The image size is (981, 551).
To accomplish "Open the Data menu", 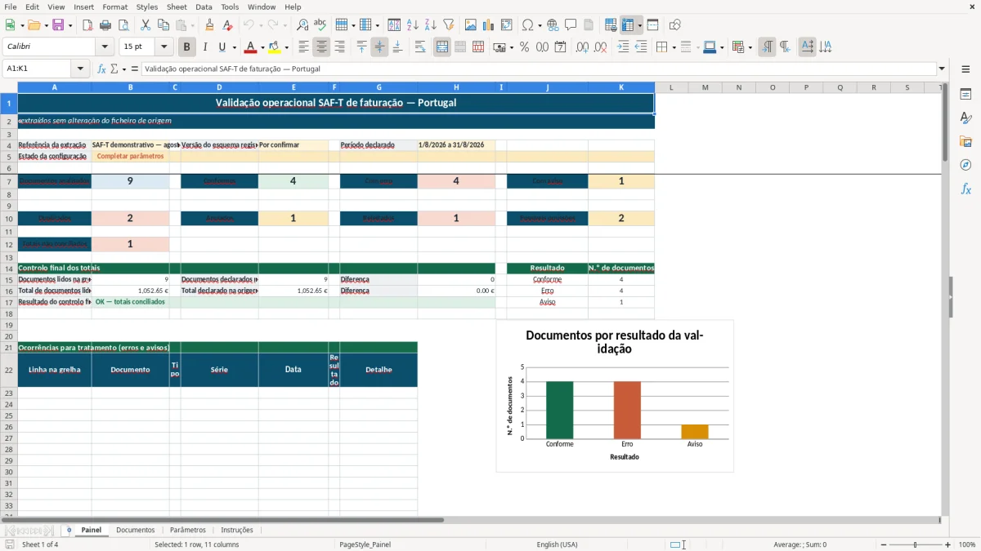I will [x=204, y=7].
